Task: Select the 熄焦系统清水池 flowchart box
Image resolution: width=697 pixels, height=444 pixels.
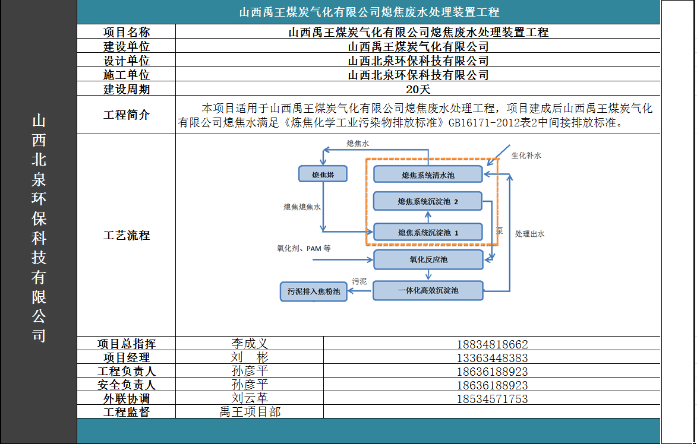Action: click(428, 175)
